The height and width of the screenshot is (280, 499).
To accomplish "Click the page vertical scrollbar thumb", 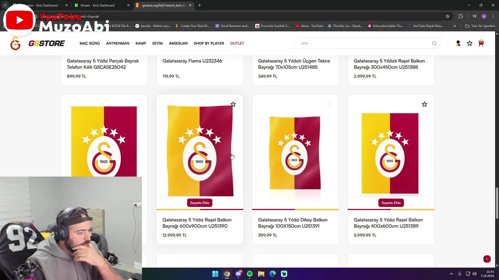I will (497, 203).
